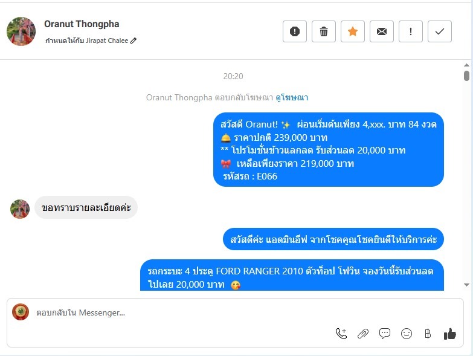This screenshot has height=356, width=473.
Task: Mark conversation done with checkmark button
Action: pyautogui.click(x=440, y=31)
